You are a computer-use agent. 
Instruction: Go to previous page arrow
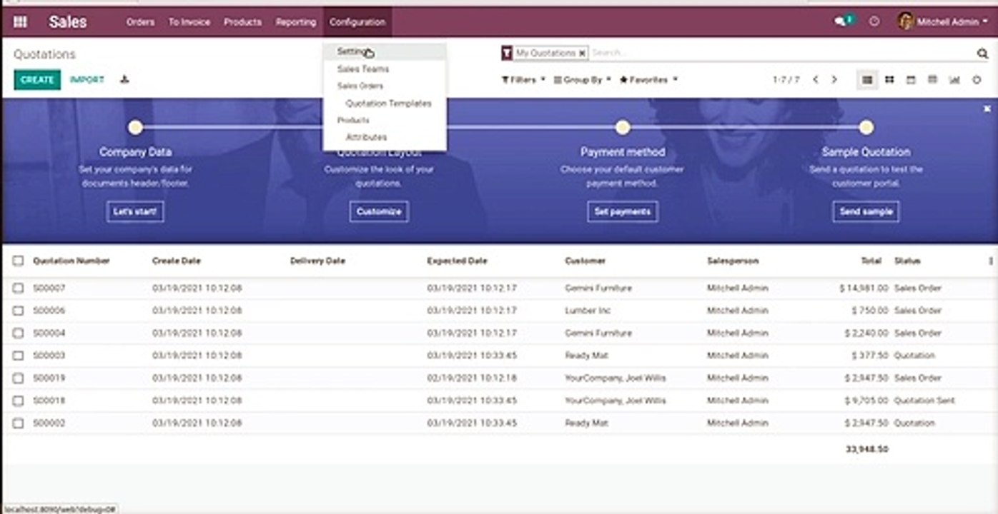(x=816, y=80)
